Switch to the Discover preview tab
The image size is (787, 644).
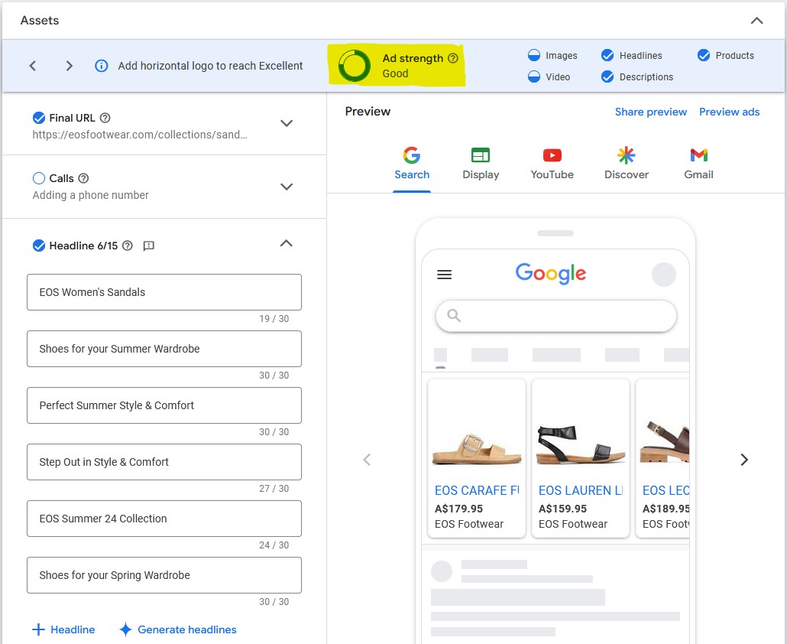pos(627,164)
